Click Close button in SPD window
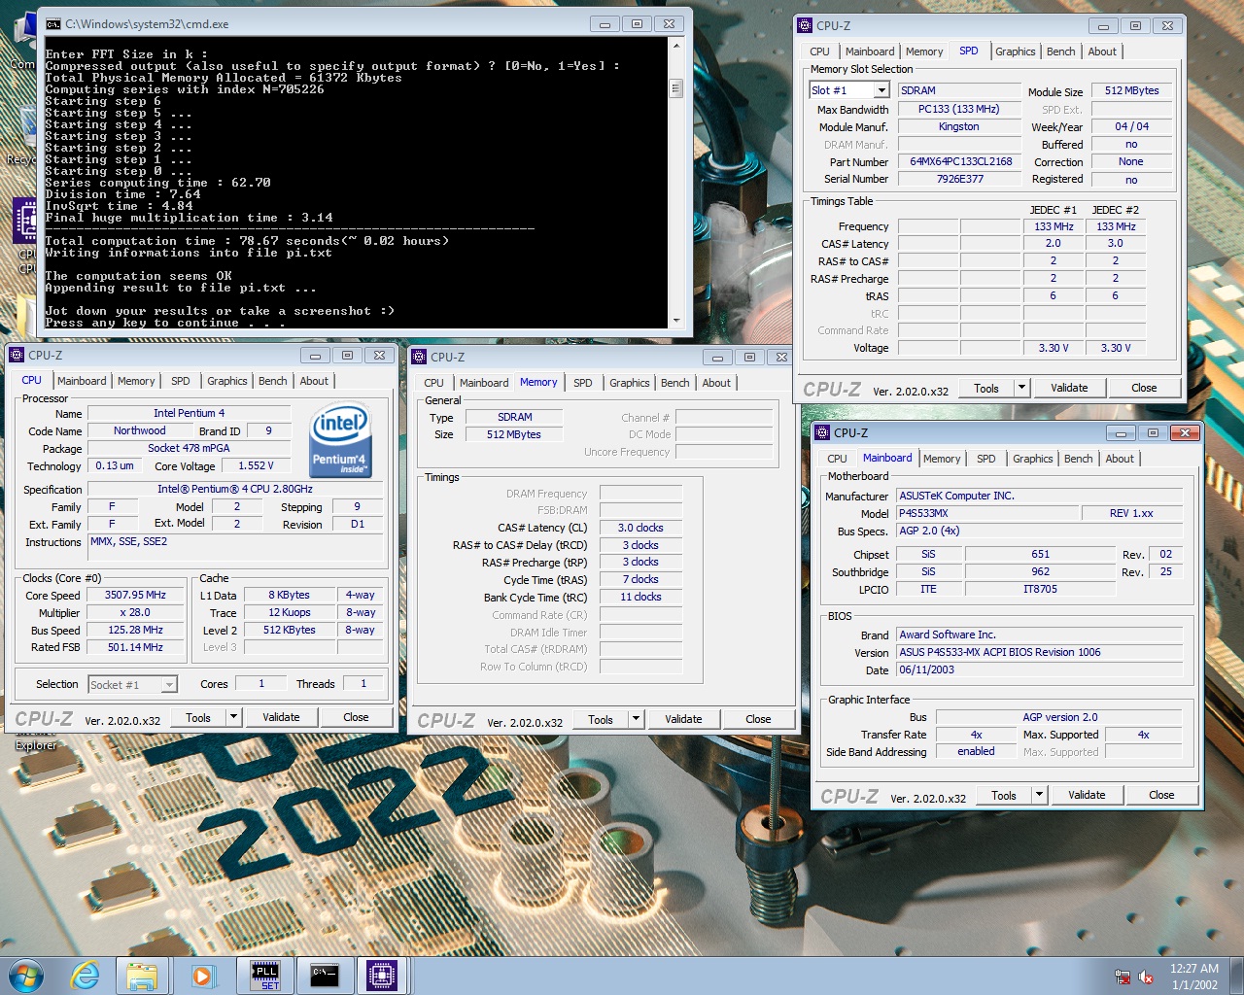This screenshot has height=995, width=1244. tap(1144, 388)
